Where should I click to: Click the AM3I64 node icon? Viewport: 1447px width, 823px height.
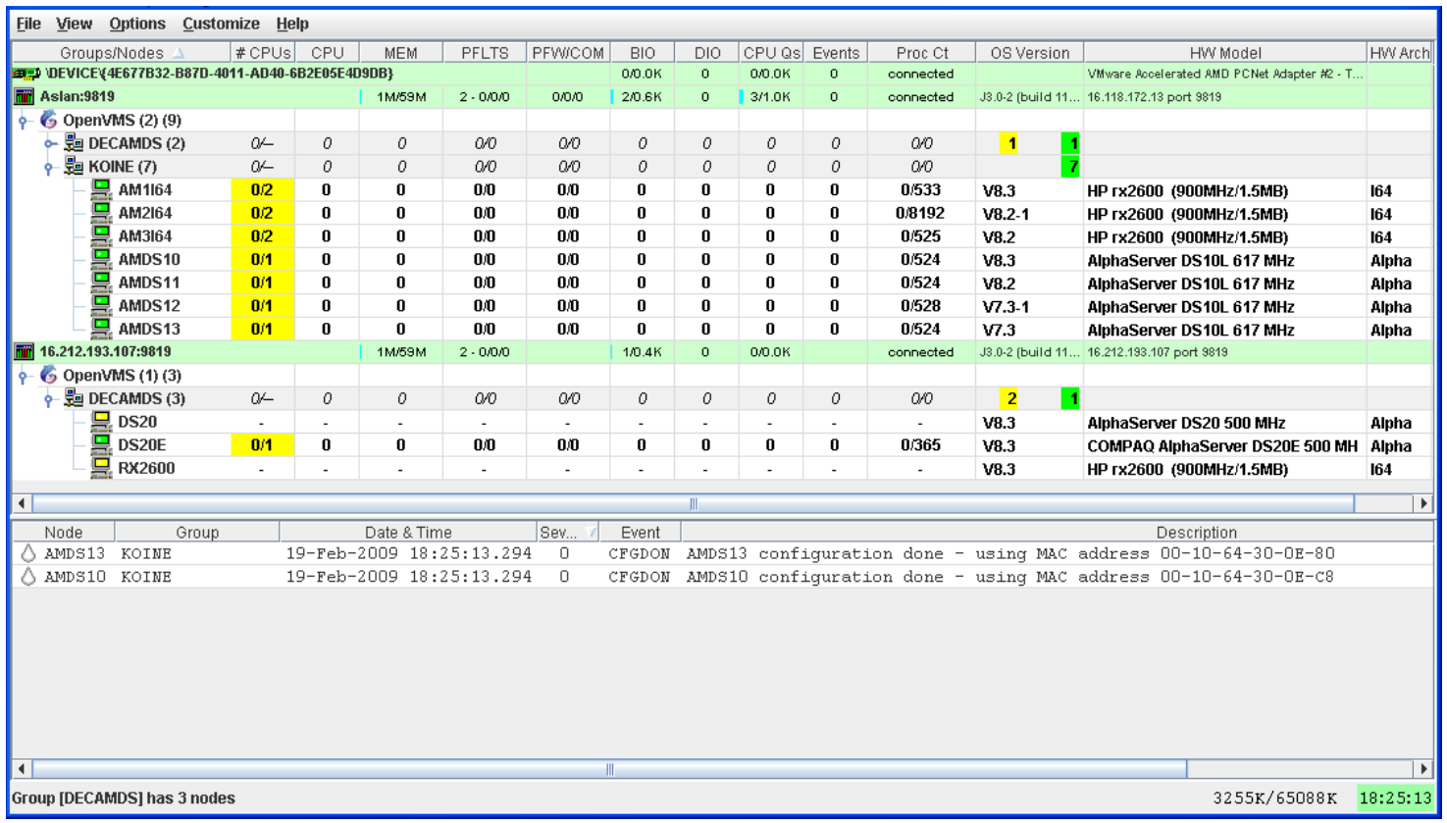point(101,235)
